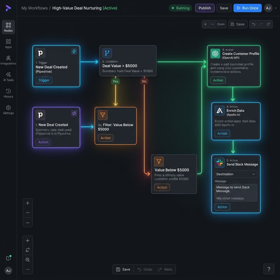
Task: Select the Integrations sidebar icon
Action: (x=8, y=60)
